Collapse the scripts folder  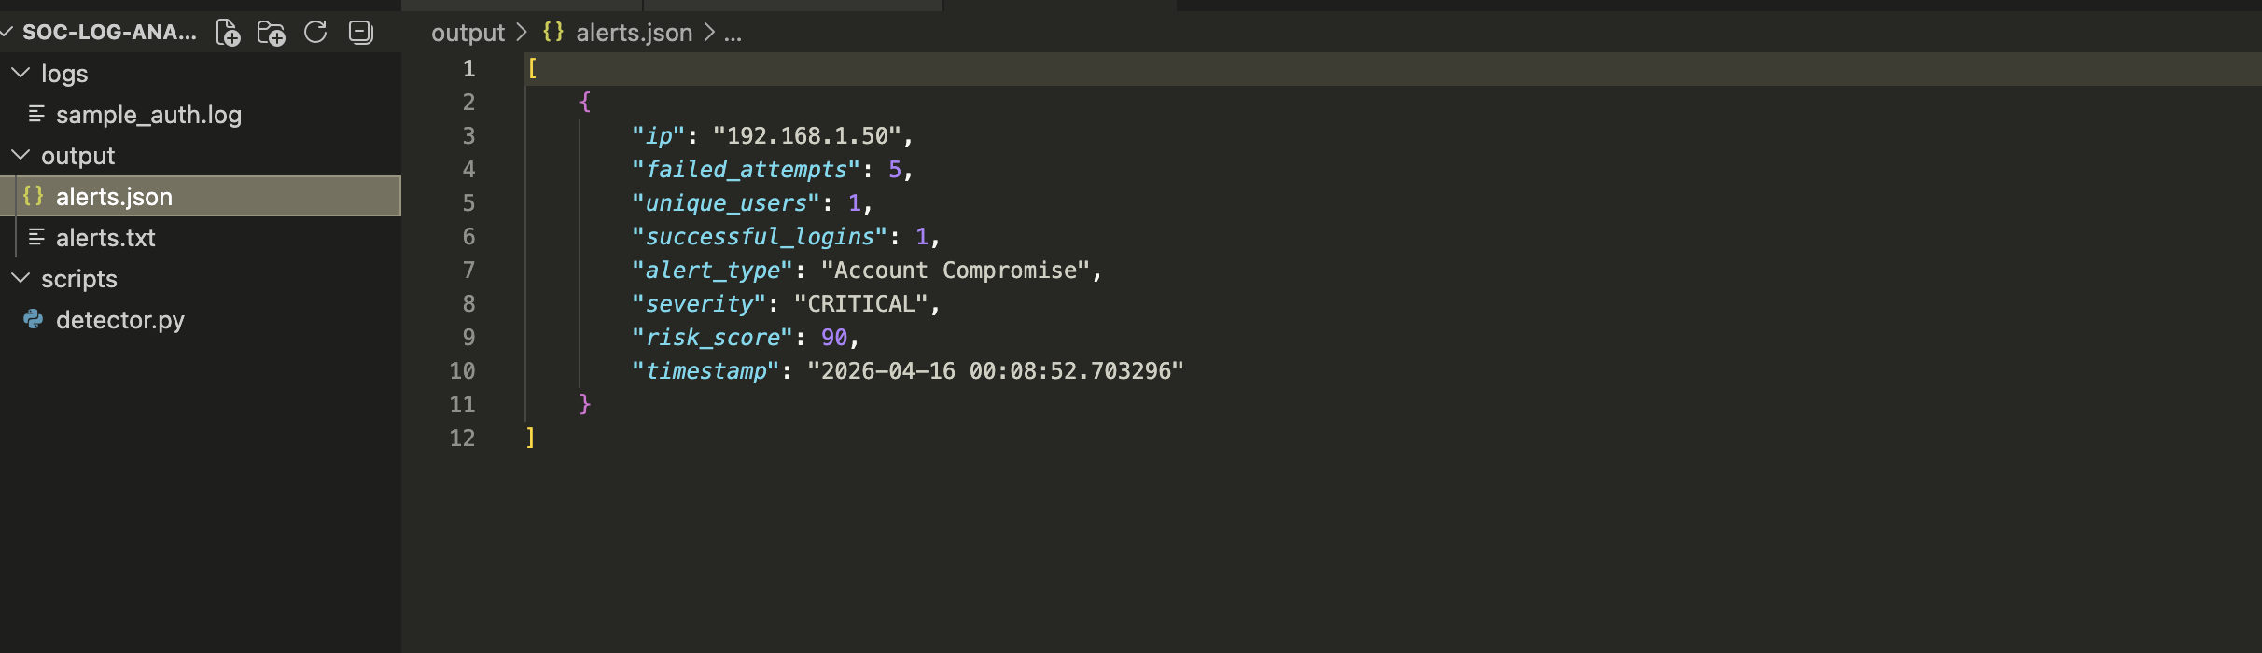point(21,278)
